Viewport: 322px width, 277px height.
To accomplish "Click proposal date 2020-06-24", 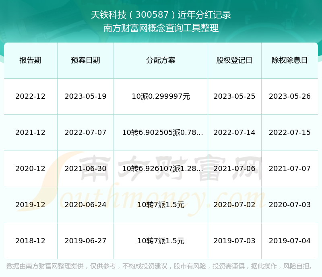I will (x=85, y=204).
